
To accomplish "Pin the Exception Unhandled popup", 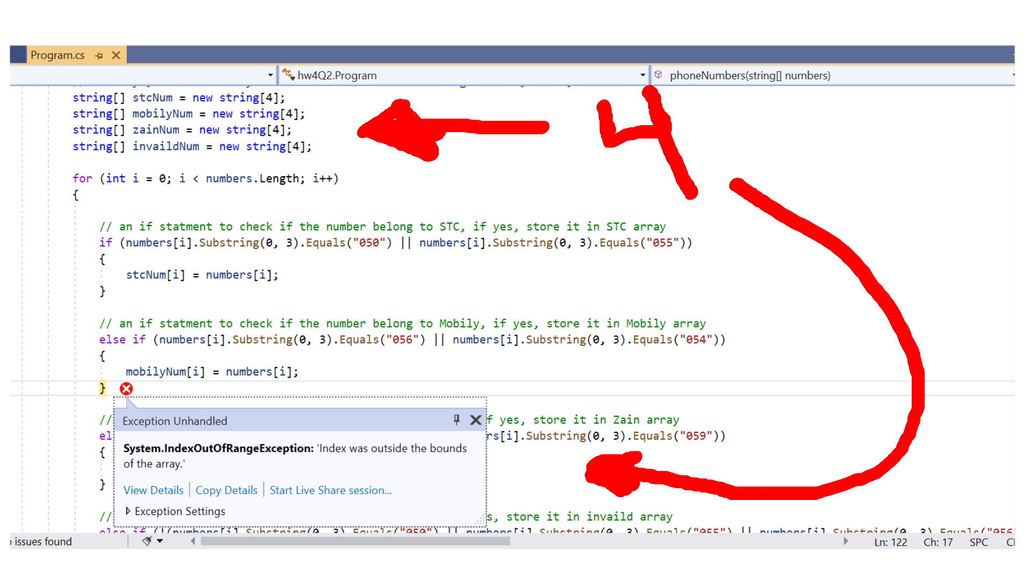I will pyautogui.click(x=456, y=420).
